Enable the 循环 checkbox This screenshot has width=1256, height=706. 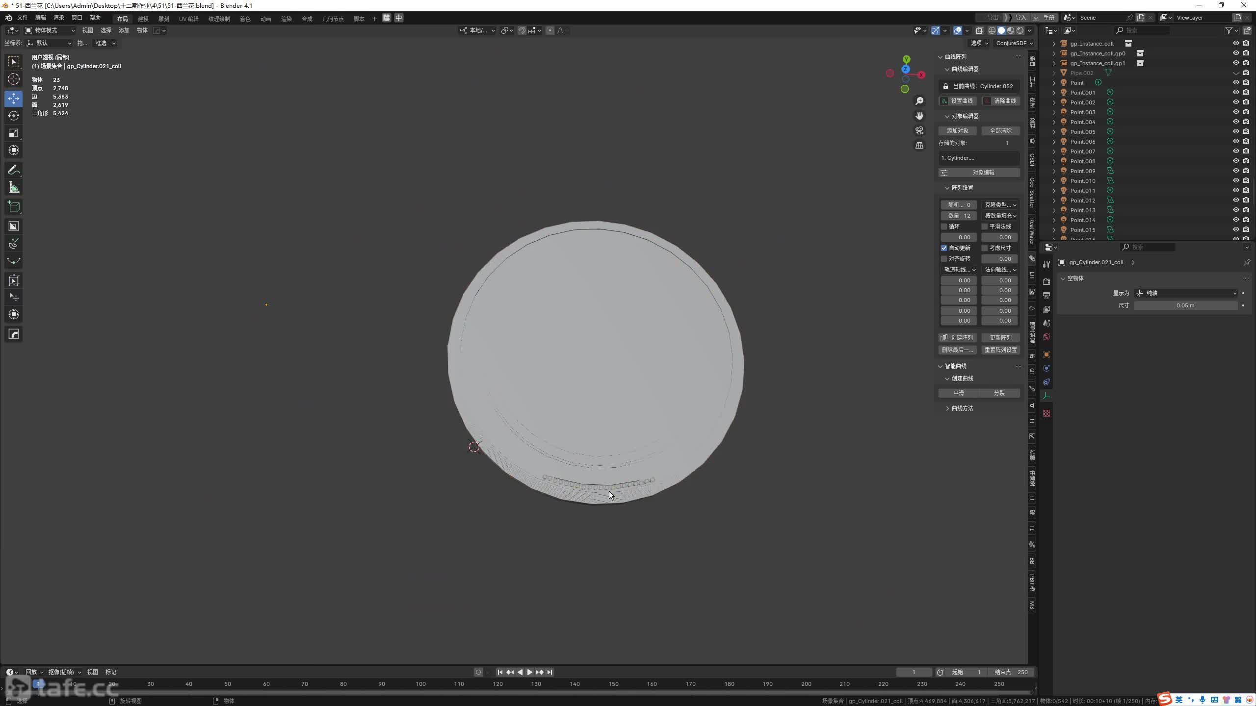(x=944, y=227)
